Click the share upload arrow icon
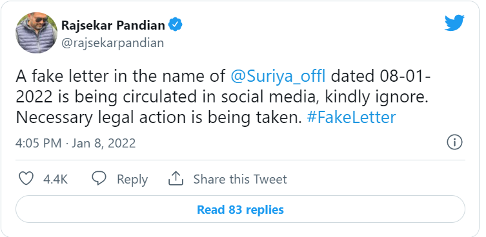This screenshot has width=486, height=237. (x=176, y=178)
